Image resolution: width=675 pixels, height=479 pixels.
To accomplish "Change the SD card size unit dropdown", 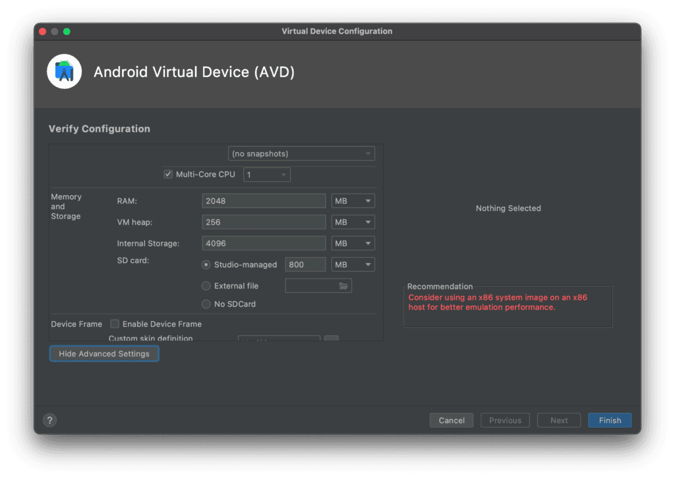I will point(353,265).
